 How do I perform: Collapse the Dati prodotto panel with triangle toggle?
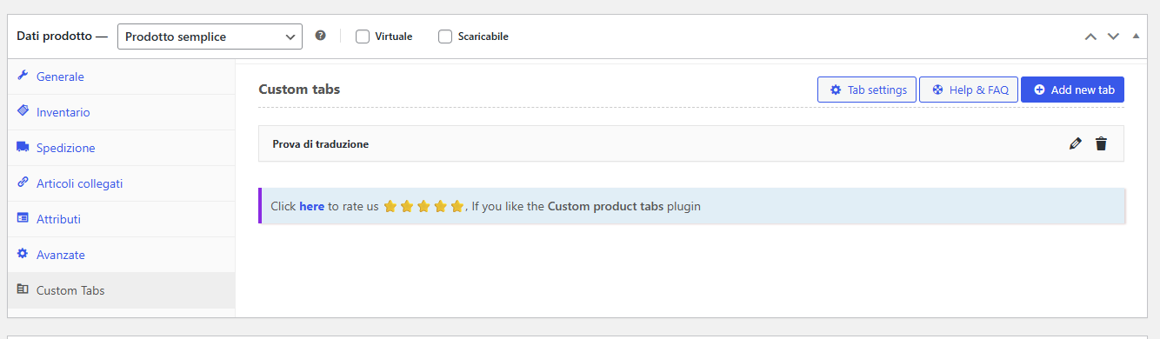tap(1135, 37)
